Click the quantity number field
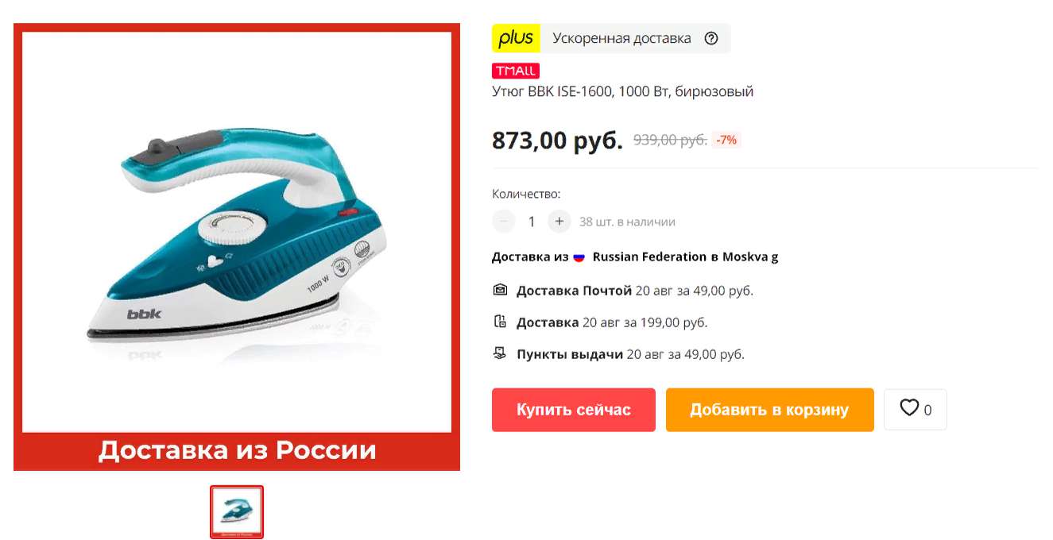Image resolution: width=1053 pixels, height=540 pixels. point(532,222)
